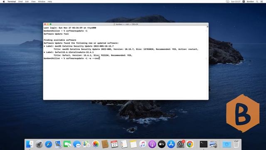Click the Safari15.6.1CatalinaAuto label line
This screenshot has height=150, width=266.
coord(69,52)
